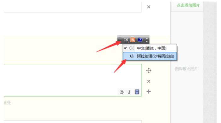Delete the green-bordered text block
This screenshot has height=123, width=221.
click(x=148, y=81)
